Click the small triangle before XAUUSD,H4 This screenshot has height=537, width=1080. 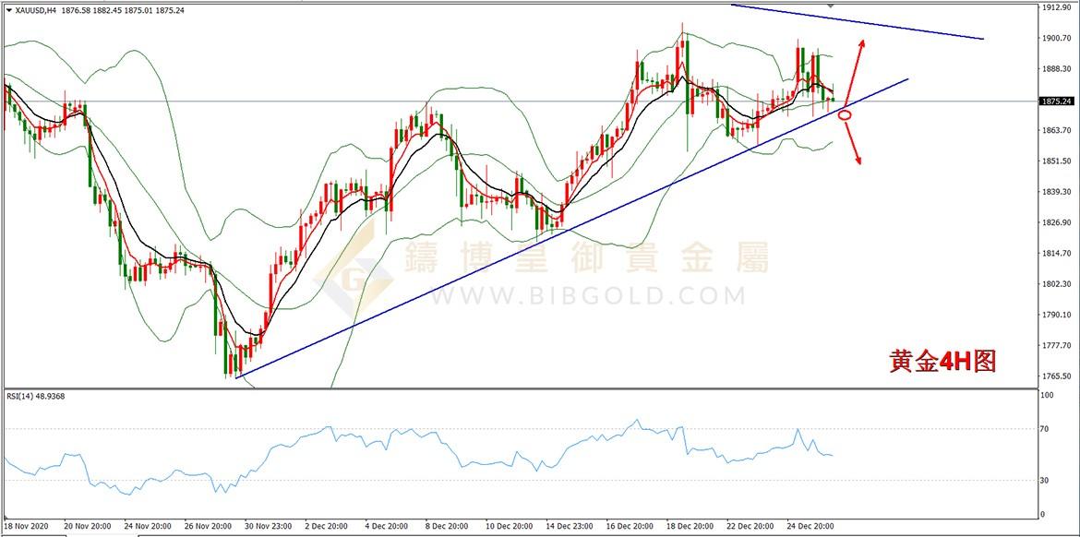(x=7, y=10)
